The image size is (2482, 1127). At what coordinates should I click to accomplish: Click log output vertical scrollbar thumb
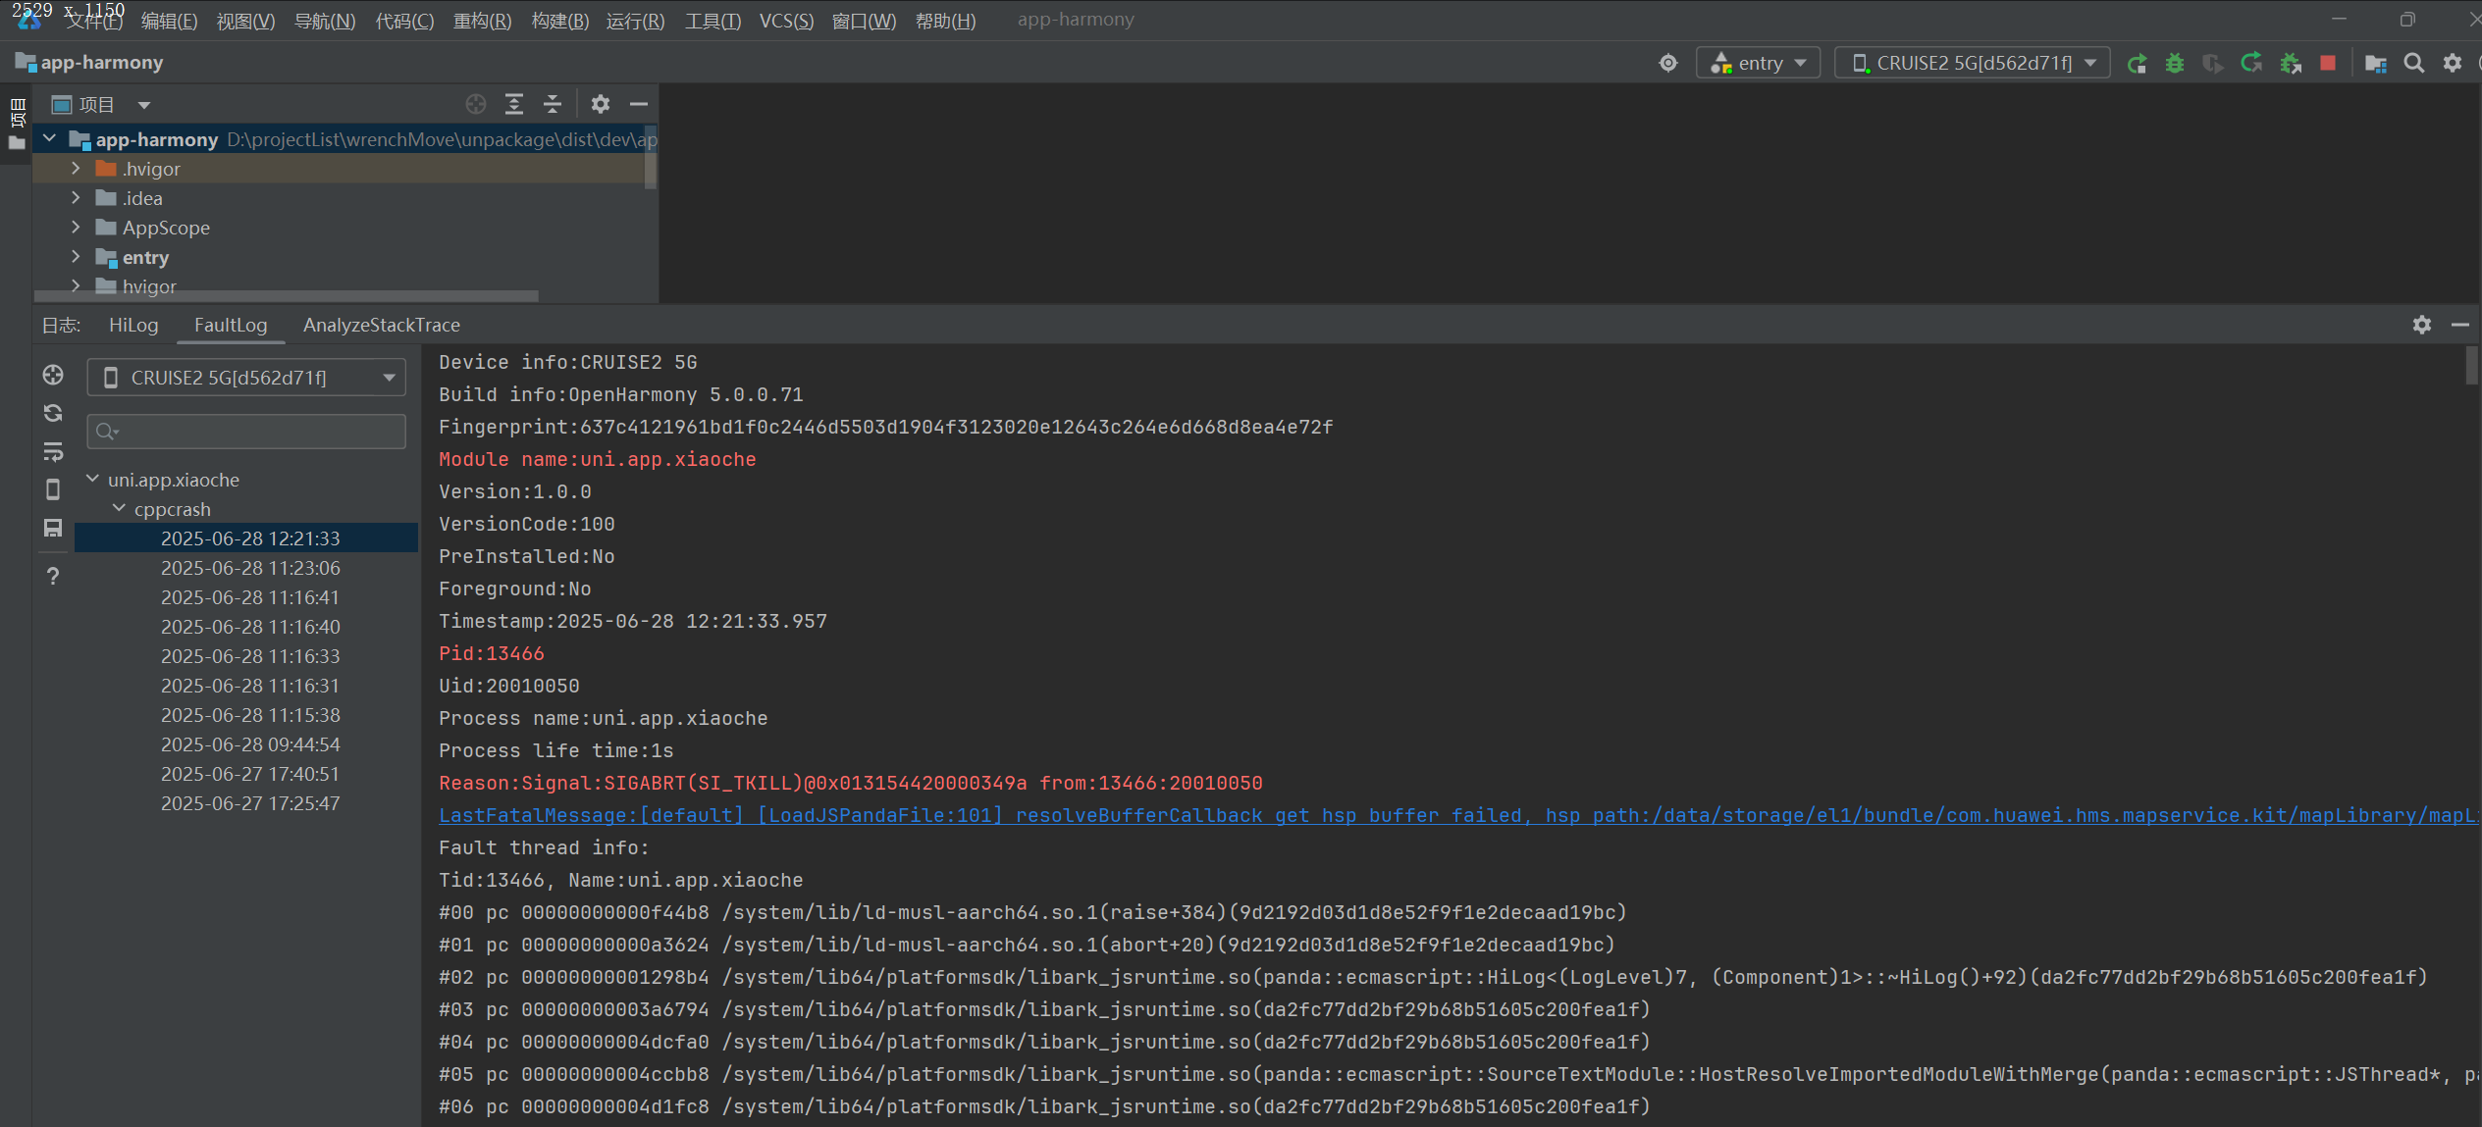2471,365
